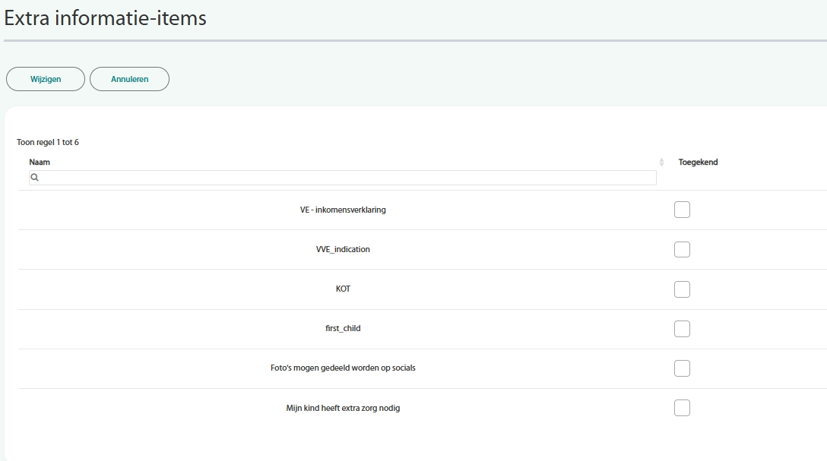
Task: Click the Annuleren button
Action: pyautogui.click(x=129, y=79)
